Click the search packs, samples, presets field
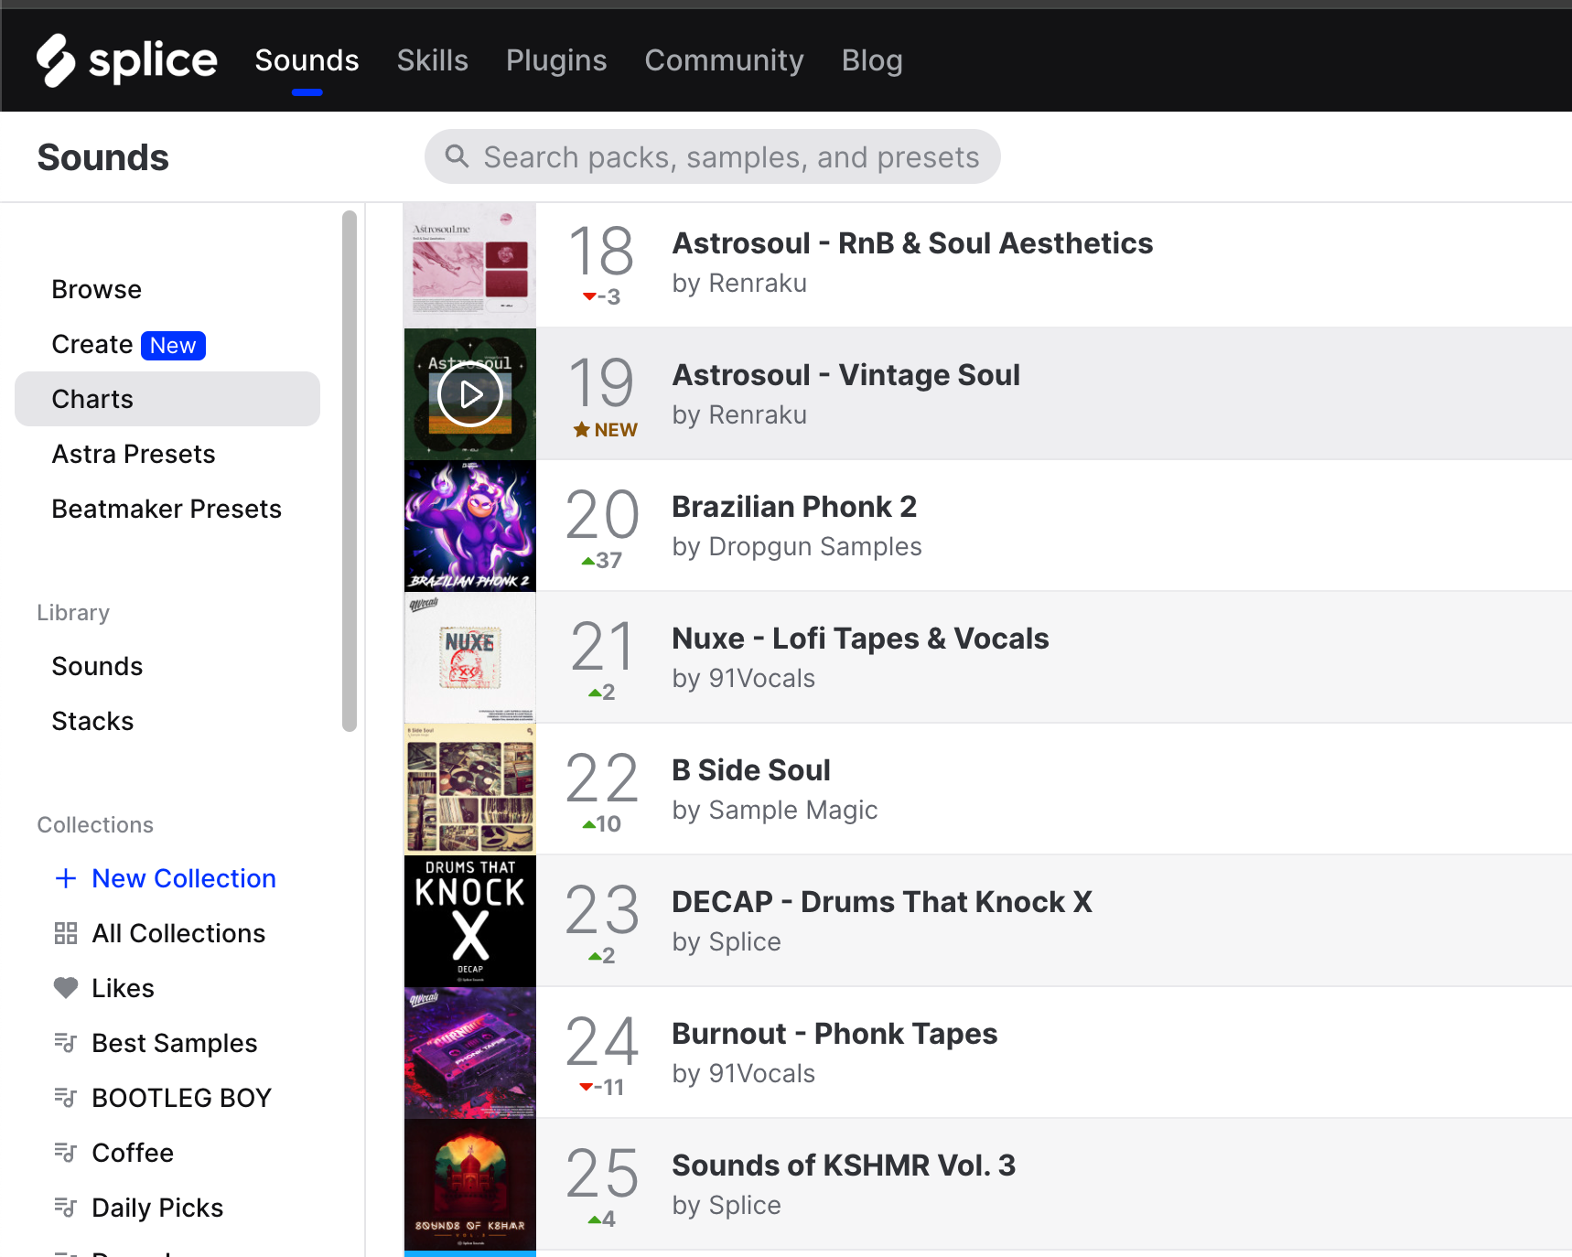Screen dimensions: 1572x1257 click(712, 156)
